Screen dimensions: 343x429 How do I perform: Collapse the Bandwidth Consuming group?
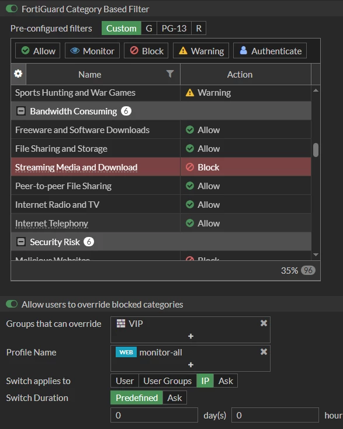click(21, 111)
